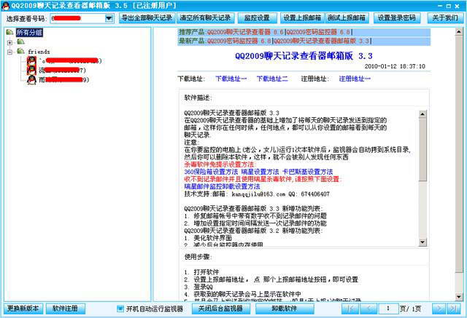The height and width of the screenshot is (318, 467).
Task: Go to previous page arrow button
Action: 368,309
